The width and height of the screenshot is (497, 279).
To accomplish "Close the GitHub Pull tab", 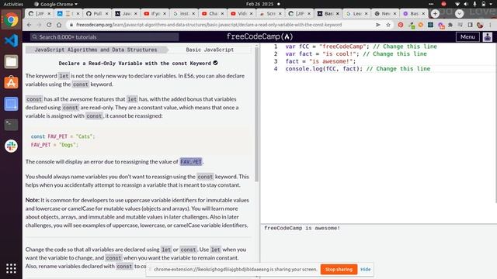I will point(106,14).
